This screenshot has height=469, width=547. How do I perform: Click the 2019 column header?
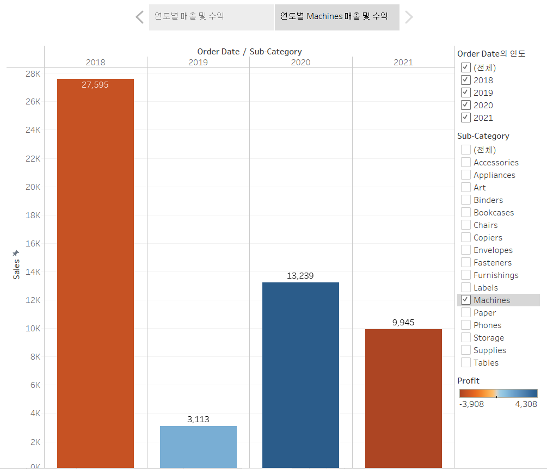[198, 63]
